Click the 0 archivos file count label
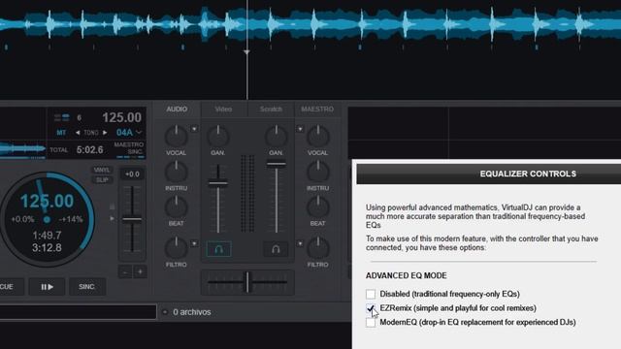The width and height of the screenshot is (621, 349). click(192, 312)
